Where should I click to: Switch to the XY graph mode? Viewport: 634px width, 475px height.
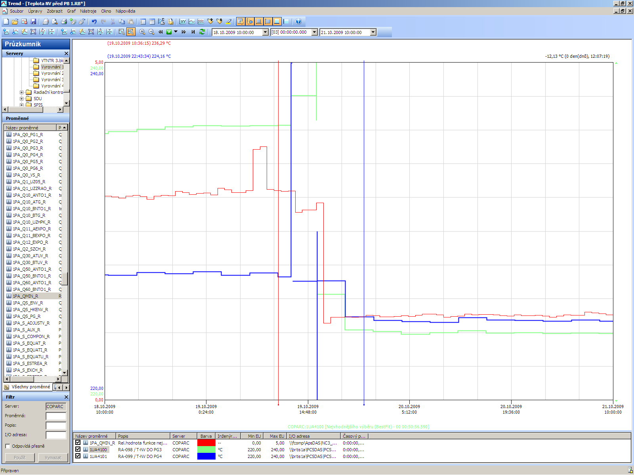click(183, 21)
